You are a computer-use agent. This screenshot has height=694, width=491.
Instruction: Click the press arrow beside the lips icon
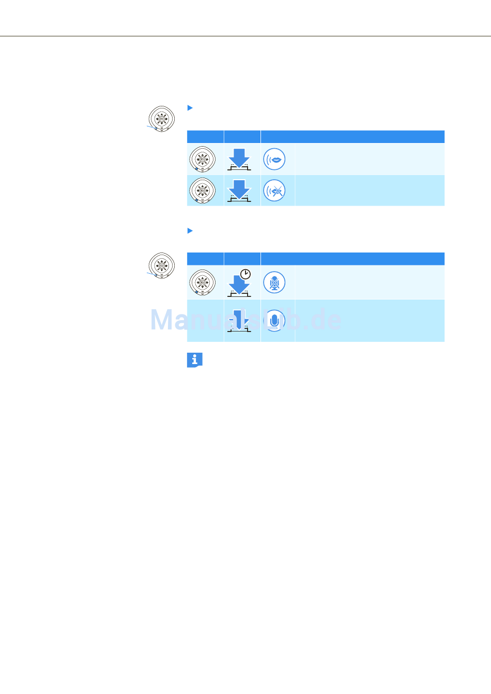239,160
